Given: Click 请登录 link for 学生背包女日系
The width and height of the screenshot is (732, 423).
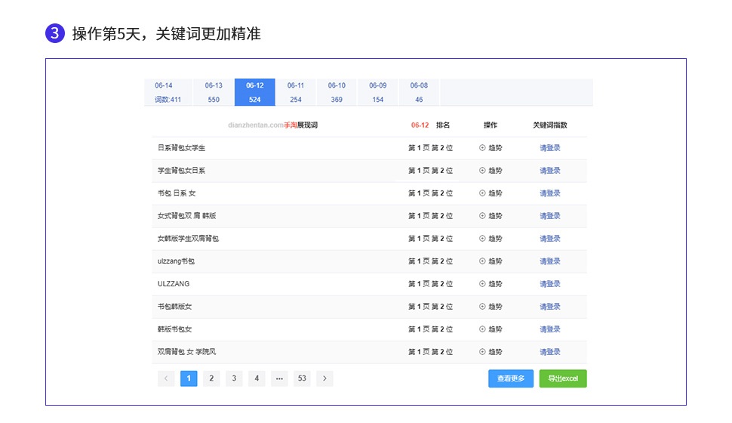Looking at the screenshot, I should click(550, 171).
